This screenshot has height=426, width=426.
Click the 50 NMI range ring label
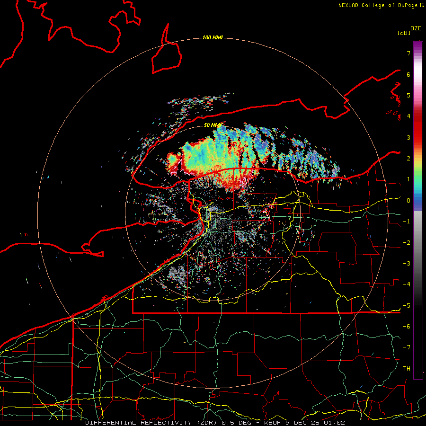pyautogui.click(x=212, y=125)
